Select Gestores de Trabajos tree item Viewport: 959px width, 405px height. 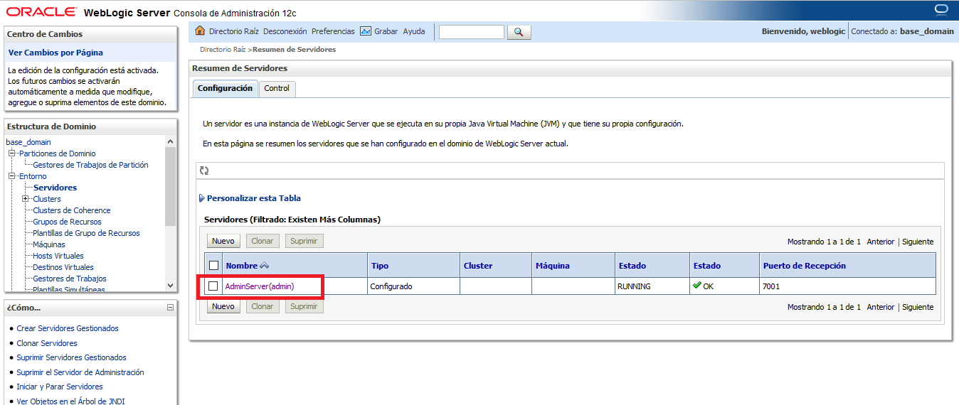[70, 279]
